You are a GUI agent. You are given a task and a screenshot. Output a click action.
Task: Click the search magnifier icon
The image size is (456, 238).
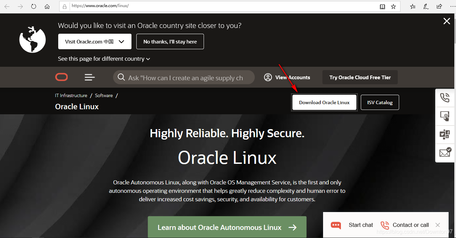pyautogui.click(x=121, y=78)
